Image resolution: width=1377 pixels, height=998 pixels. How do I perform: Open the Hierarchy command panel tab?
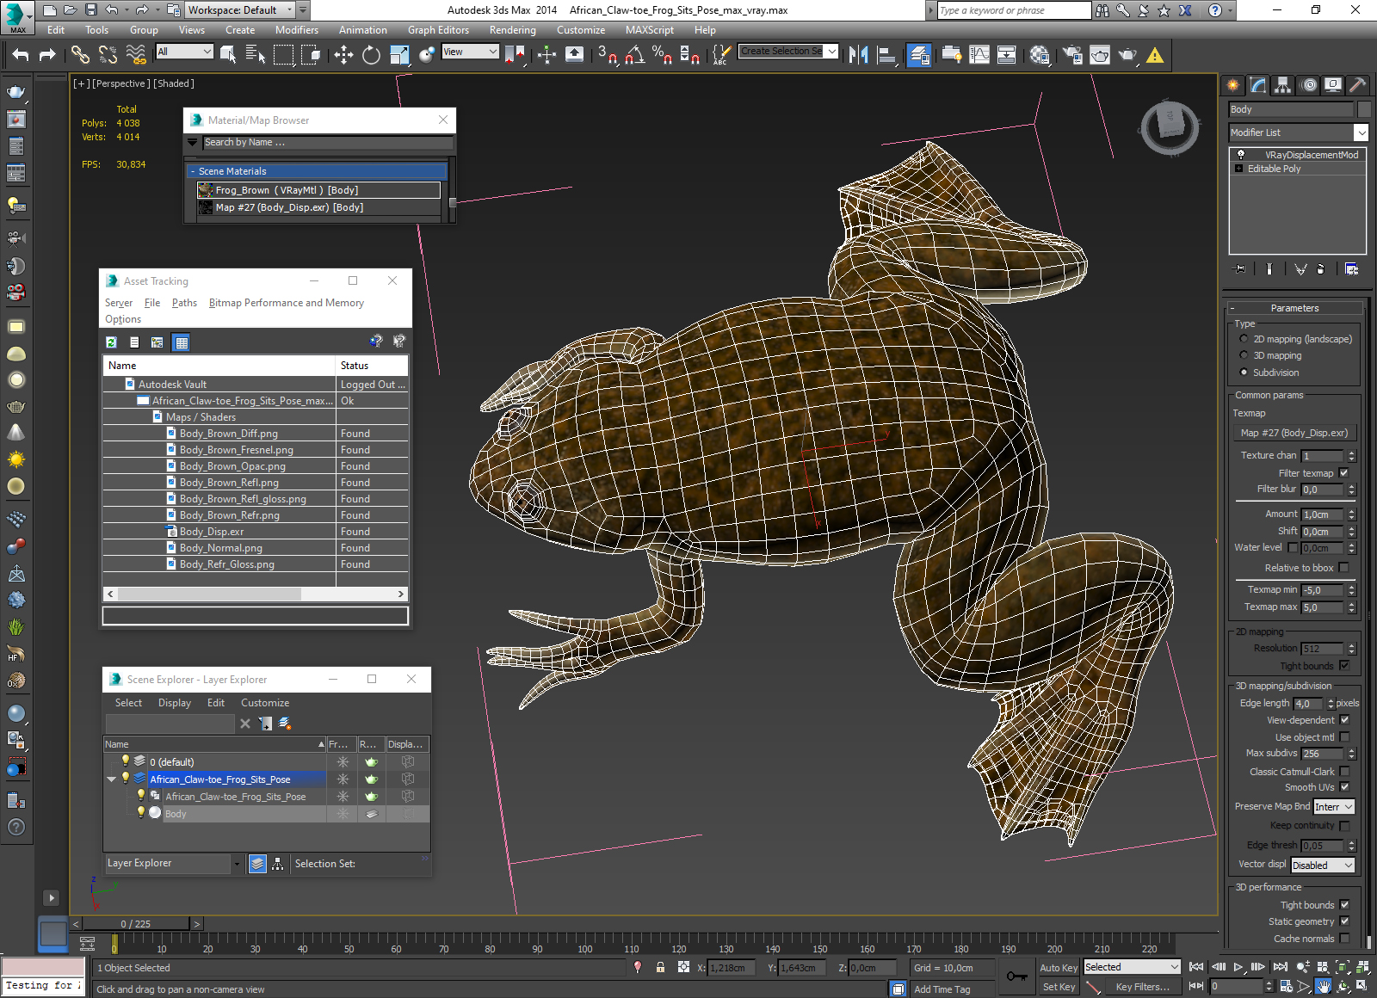coord(1283,85)
